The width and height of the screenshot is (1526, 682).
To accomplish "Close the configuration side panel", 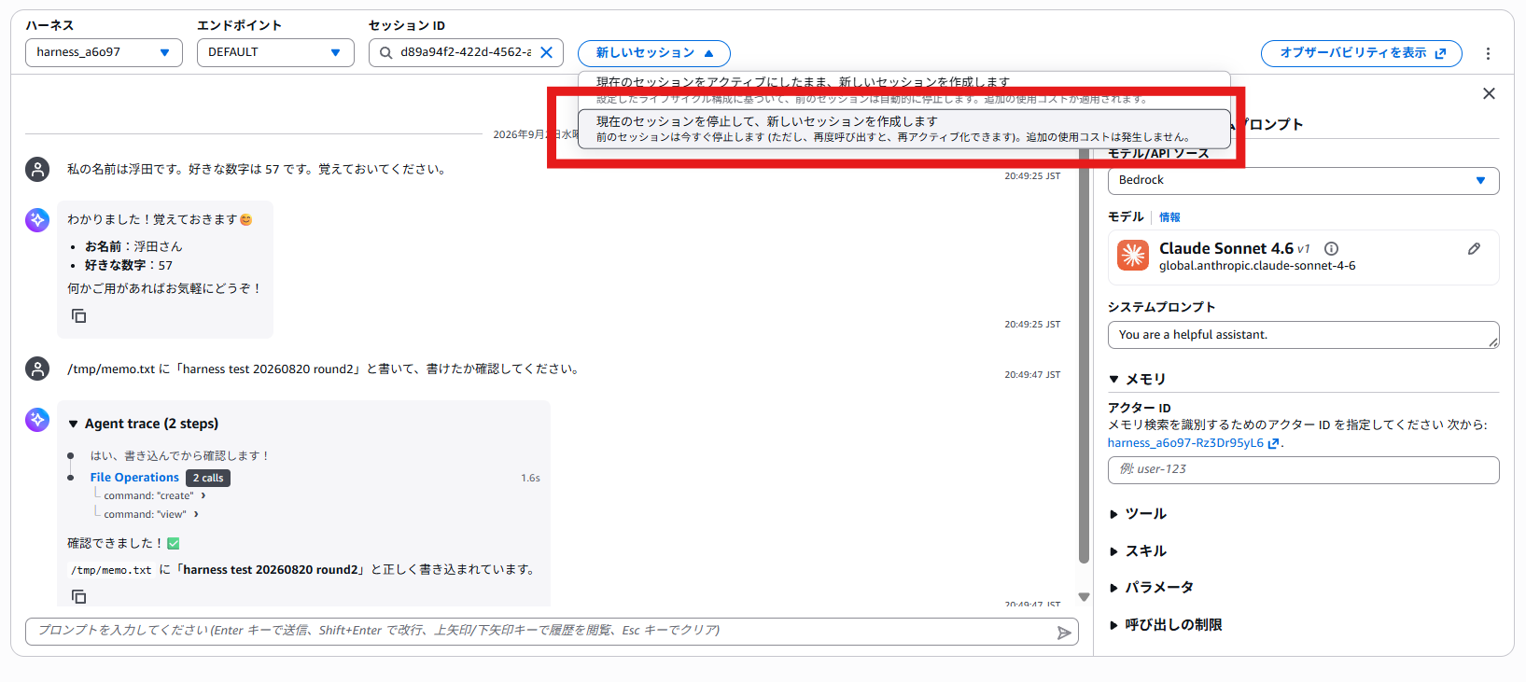I will pos(1489,93).
